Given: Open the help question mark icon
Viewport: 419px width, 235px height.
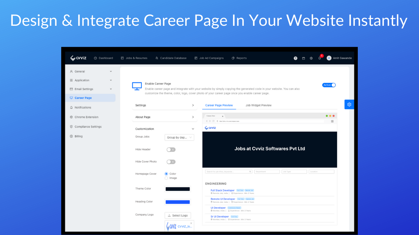Looking at the screenshot, I should (x=295, y=58).
